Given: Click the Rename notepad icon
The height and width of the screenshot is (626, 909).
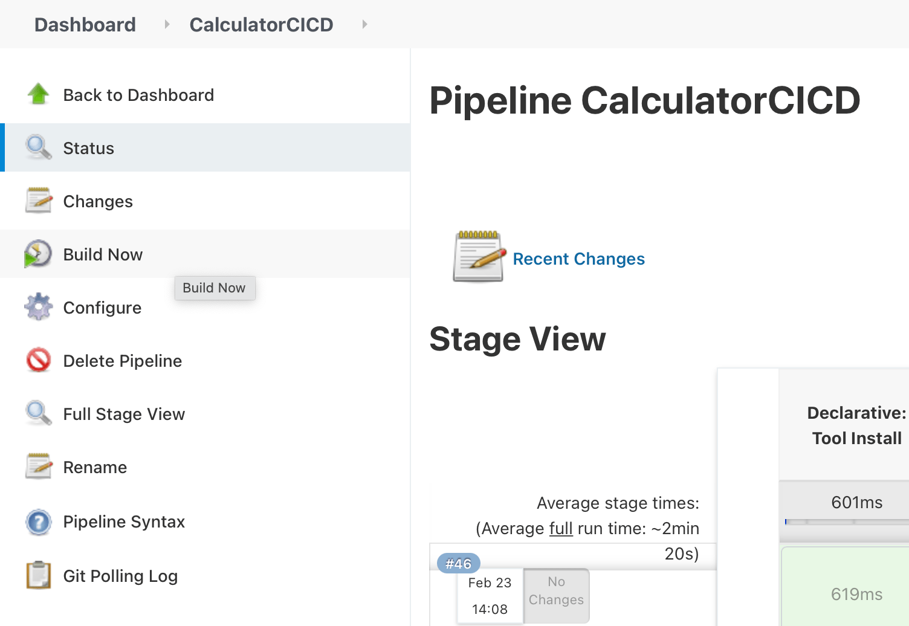Looking at the screenshot, I should point(39,466).
